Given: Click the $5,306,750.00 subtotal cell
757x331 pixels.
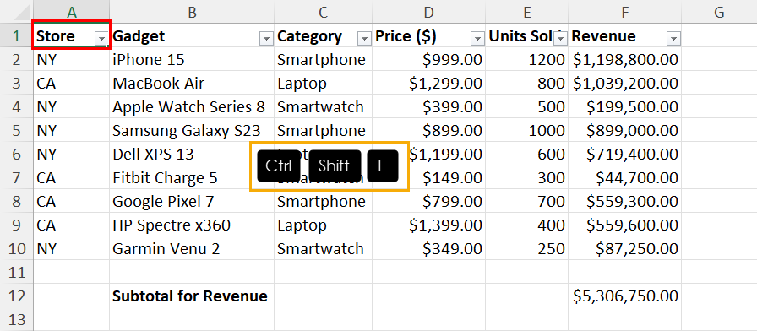Looking at the screenshot, I should click(x=624, y=296).
